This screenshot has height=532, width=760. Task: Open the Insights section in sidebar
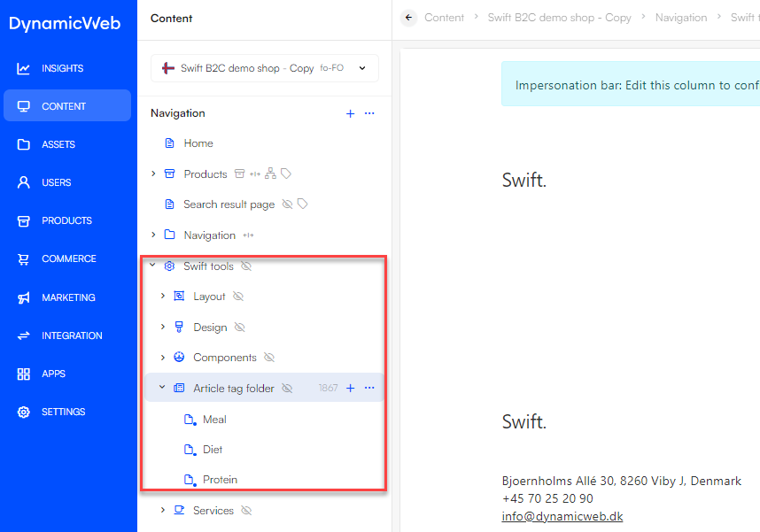click(x=62, y=68)
